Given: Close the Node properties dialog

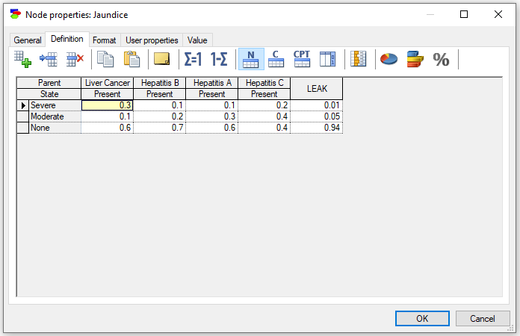Looking at the screenshot, I should [498, 14].
